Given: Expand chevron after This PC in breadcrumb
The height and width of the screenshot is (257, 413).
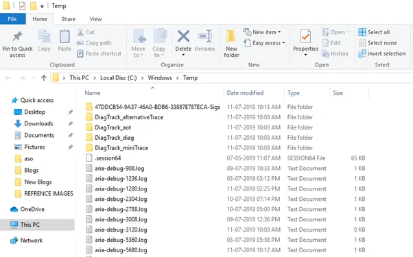Looking at the screenshot, I should (x=95, y=78).
